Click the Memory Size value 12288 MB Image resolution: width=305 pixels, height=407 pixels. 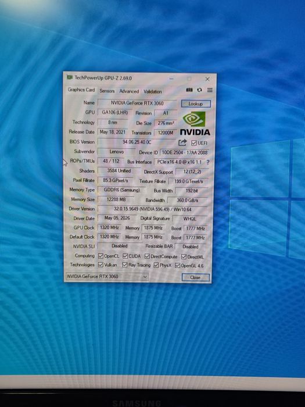tap(116, 199)
